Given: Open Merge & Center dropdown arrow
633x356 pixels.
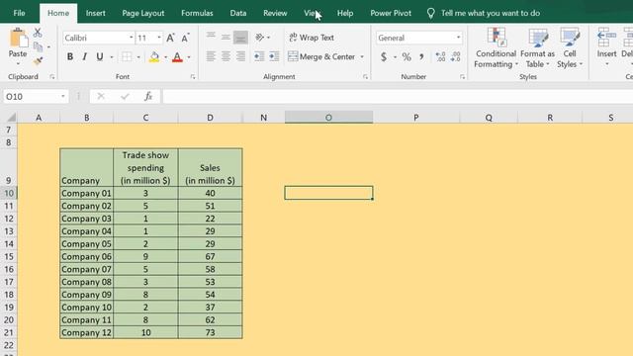Looking at the screenshot, I should click(x=362, y=57).
